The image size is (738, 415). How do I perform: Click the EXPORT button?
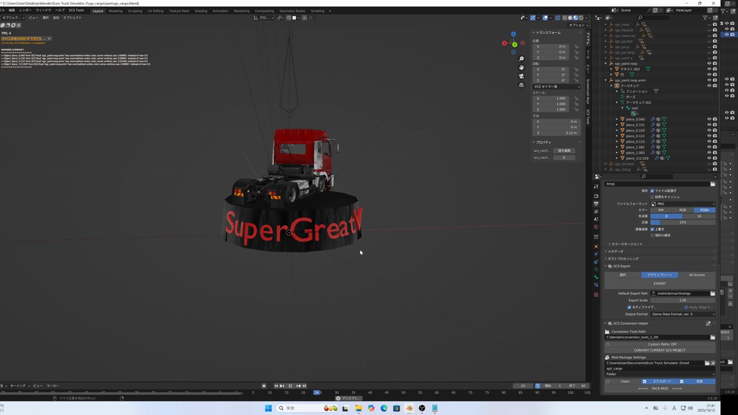(x=660, y=284)
